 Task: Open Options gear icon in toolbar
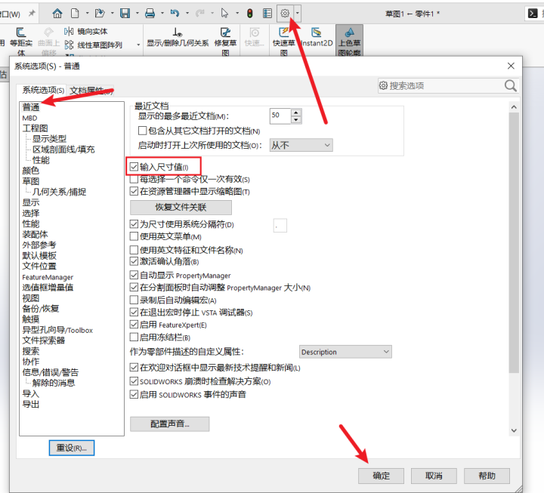(x=285, y=14)
